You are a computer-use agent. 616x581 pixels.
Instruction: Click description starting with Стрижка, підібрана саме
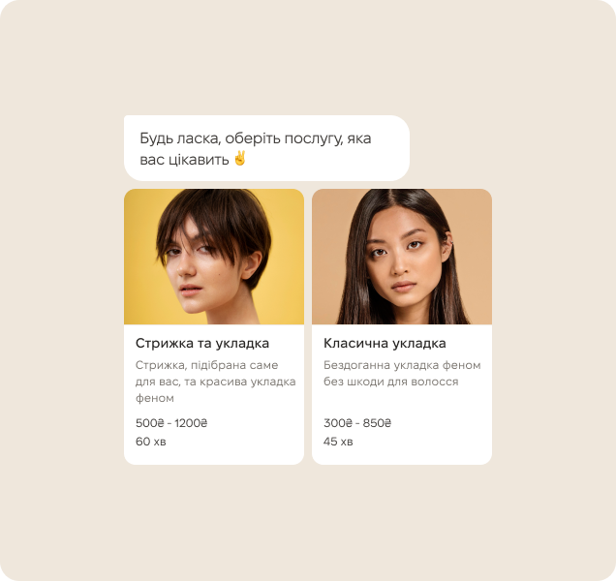point(216,382)
